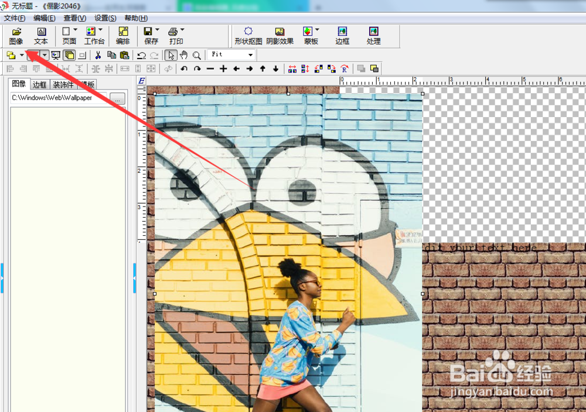Flip the image horizontally

(x=292, y=68)
